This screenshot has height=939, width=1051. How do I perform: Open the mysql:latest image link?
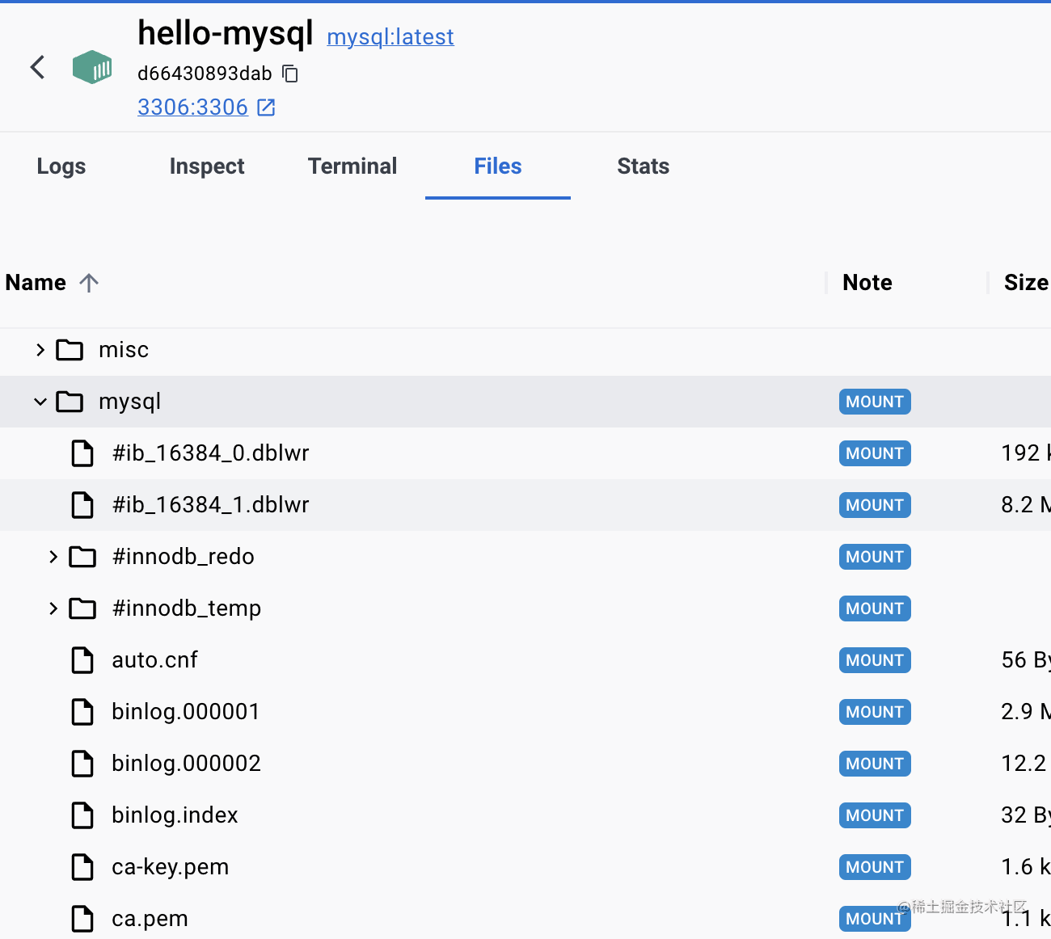(x=390, y=37)
